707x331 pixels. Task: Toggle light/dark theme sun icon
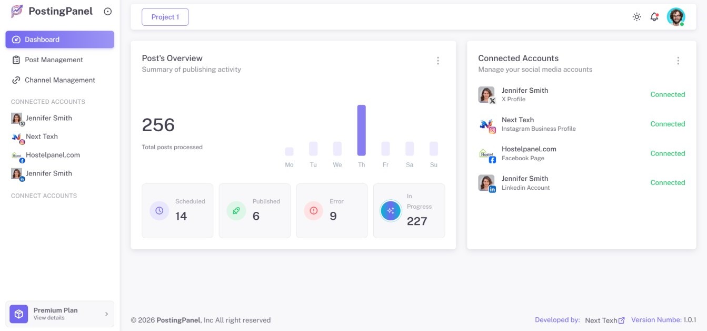[636, 17]
